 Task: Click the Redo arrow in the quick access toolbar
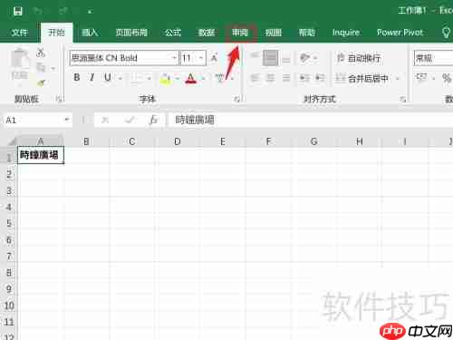point(63,11)
